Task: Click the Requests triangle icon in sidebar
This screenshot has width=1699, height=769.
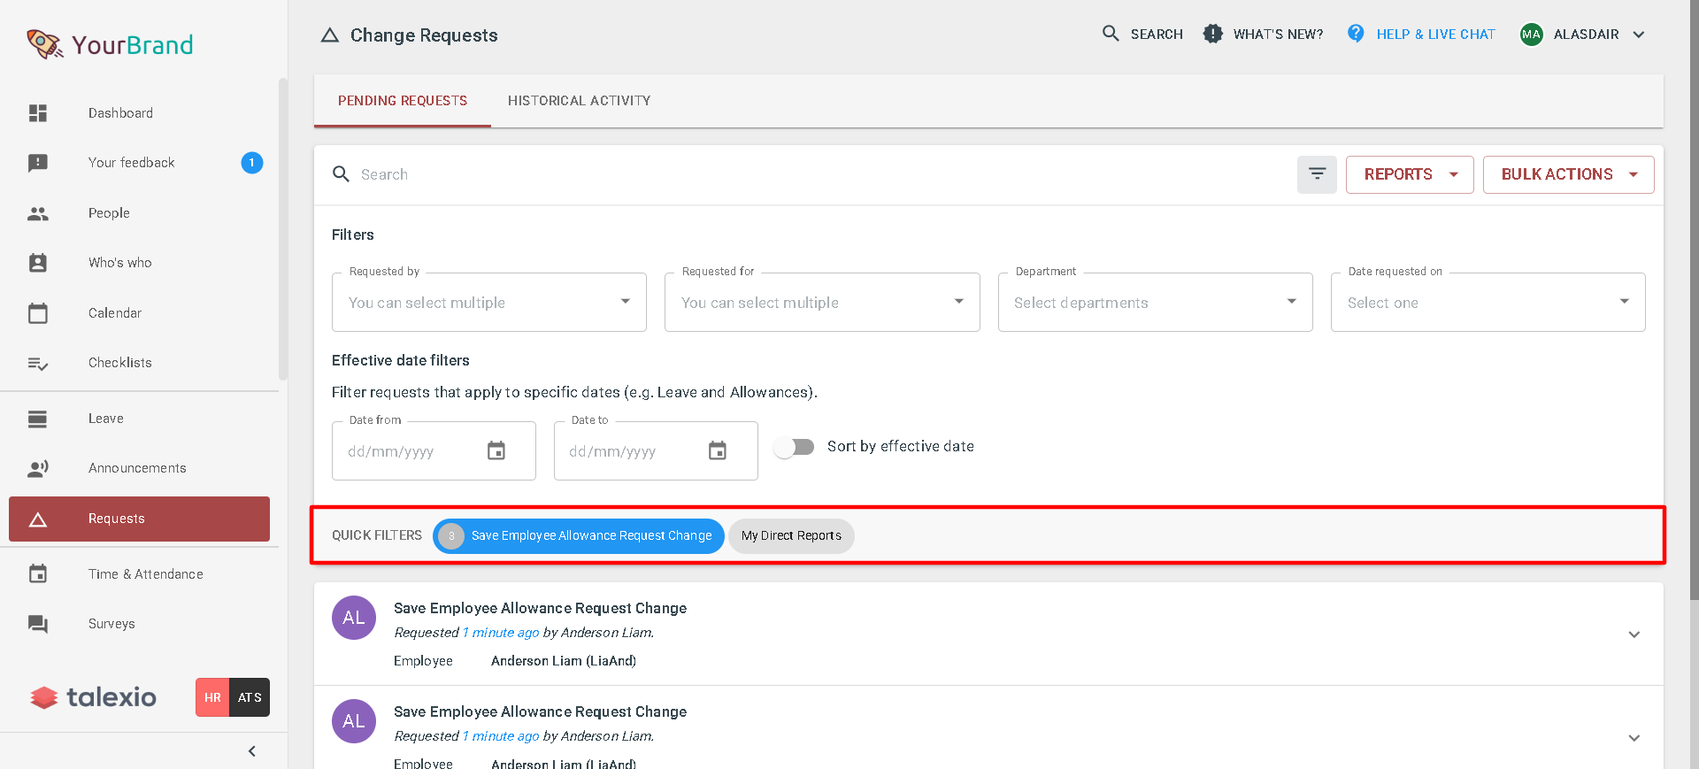Action: (38, 519)
